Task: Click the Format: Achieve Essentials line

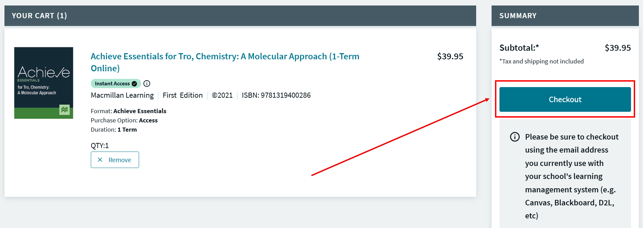Action: (128, 111)
